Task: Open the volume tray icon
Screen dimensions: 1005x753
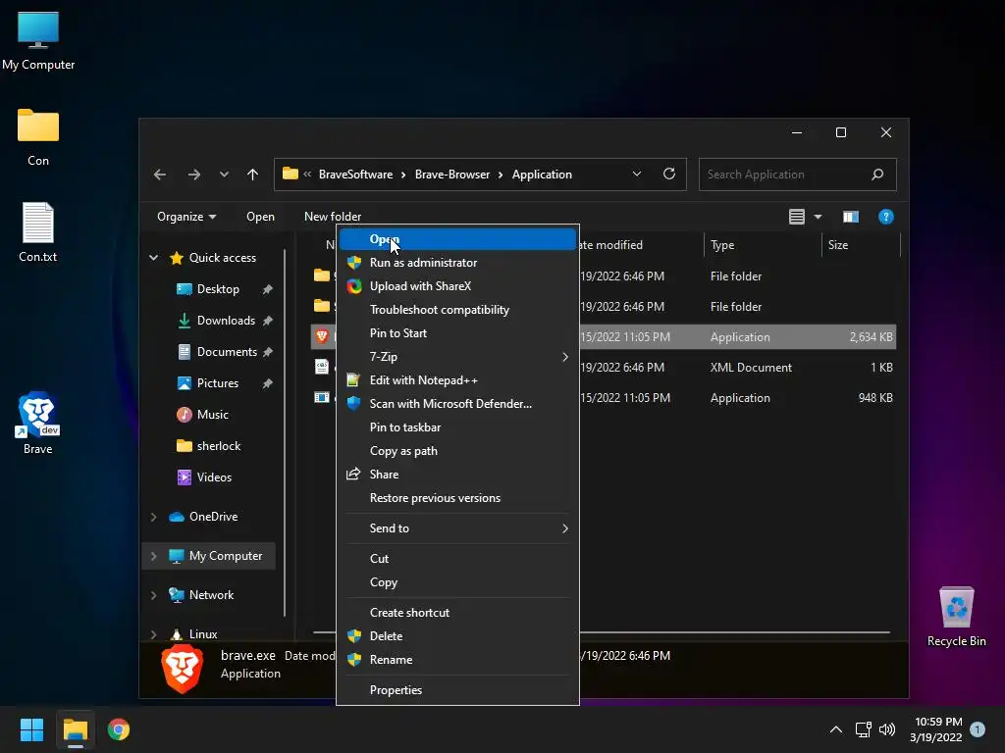Action: tap(887, 729)
